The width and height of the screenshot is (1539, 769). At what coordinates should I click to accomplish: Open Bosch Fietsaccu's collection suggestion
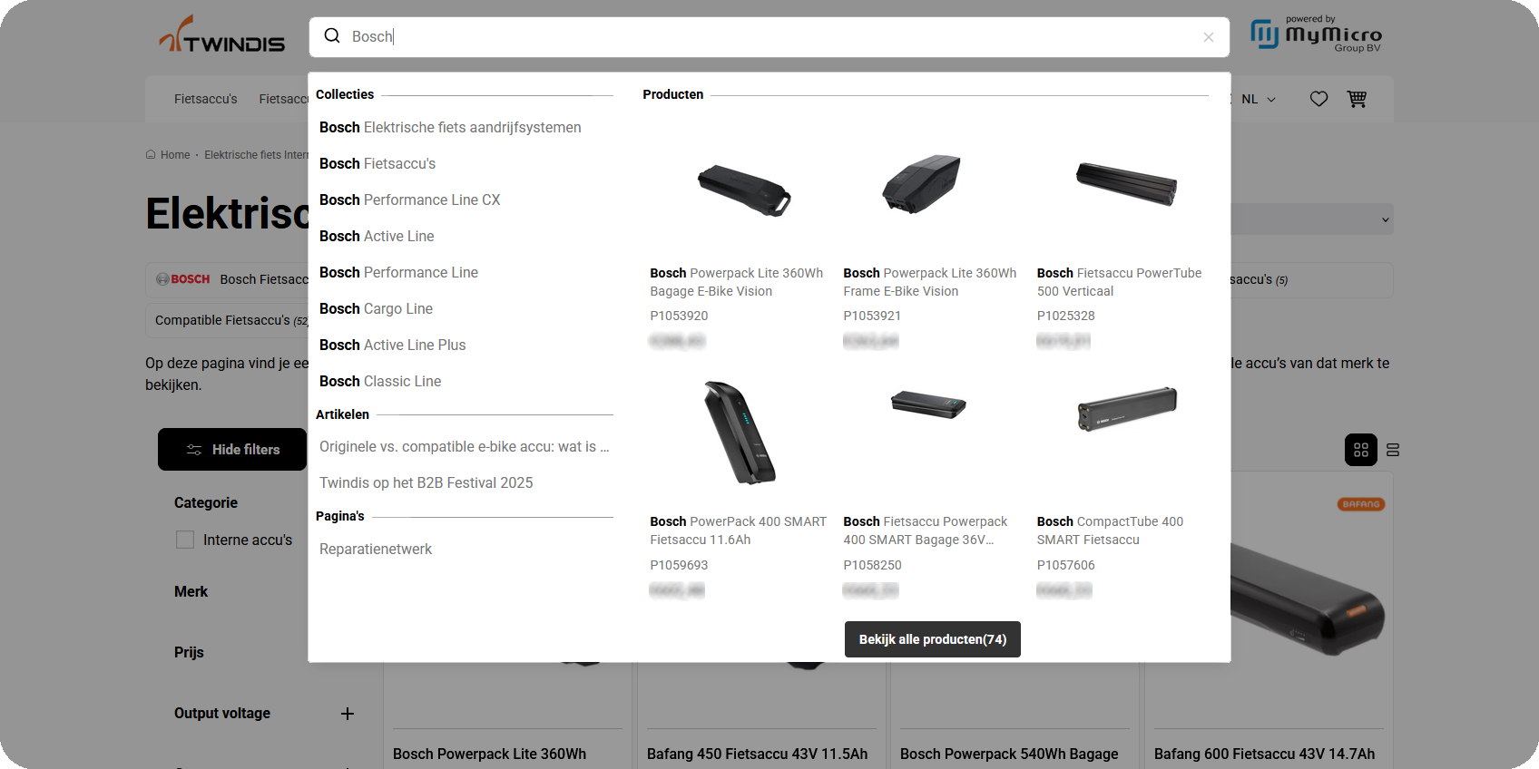pos(377,163)
